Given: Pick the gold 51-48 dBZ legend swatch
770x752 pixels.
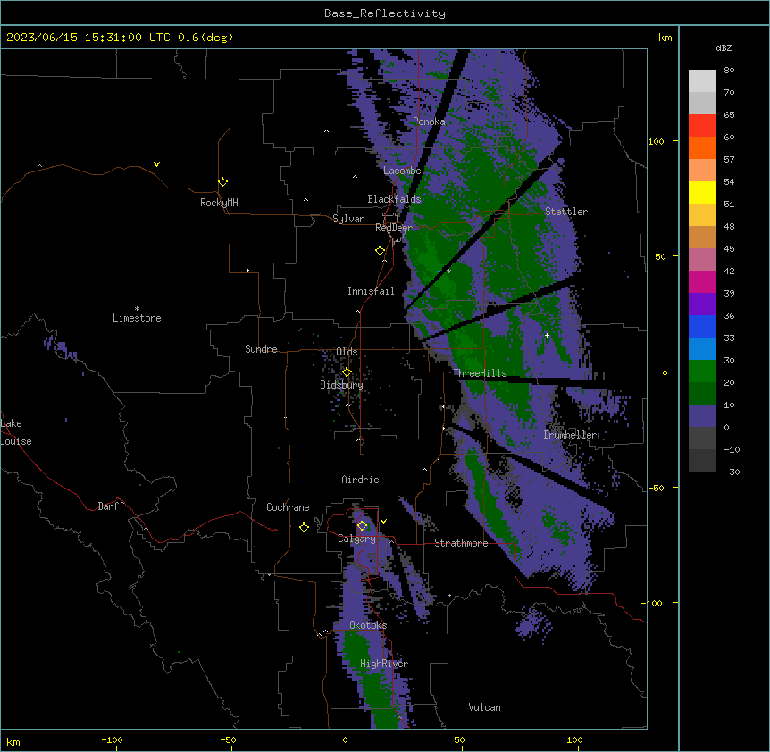Looking at the screenshot, I should click(702, 215).
